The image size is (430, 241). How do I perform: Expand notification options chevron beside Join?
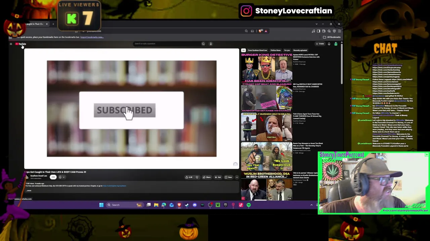tap(63, 177)
